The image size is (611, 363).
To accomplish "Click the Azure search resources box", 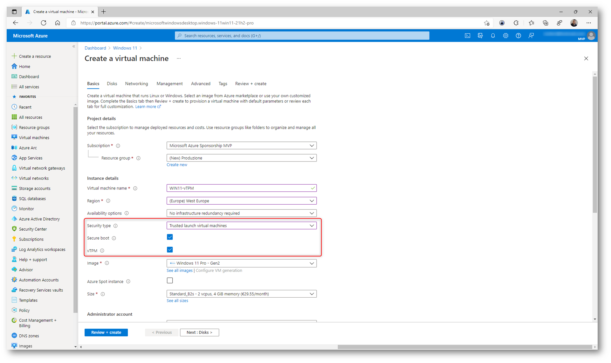I will coord(302,36).
